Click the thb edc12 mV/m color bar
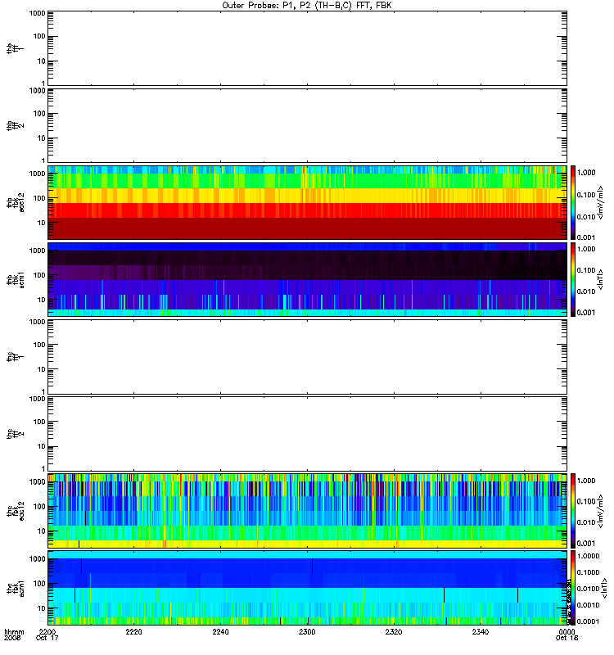614x655 pixels. click(573, 202)
